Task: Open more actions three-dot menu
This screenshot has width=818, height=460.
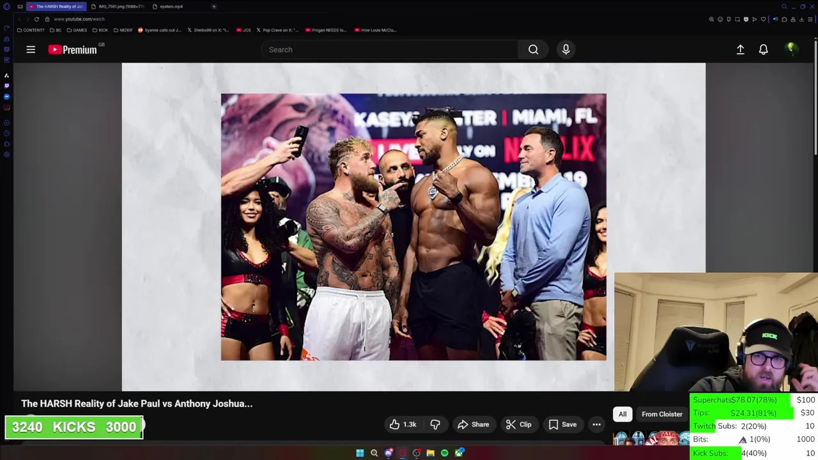Action: pyautogui.click(x=596, y=424)
